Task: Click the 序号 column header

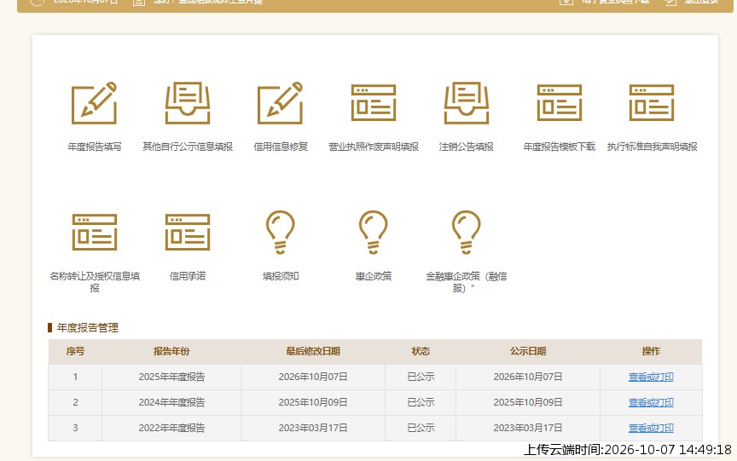Action: tap(75, 351)
